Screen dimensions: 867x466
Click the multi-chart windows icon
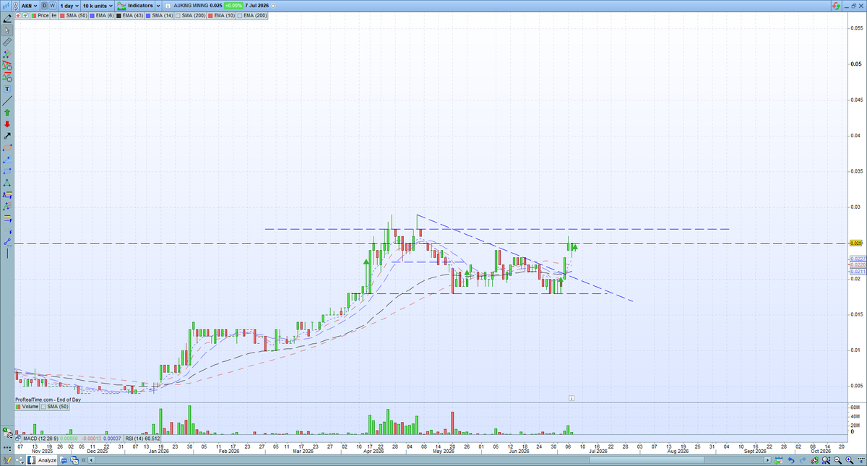pyautogui.click(x=74, y=459)
